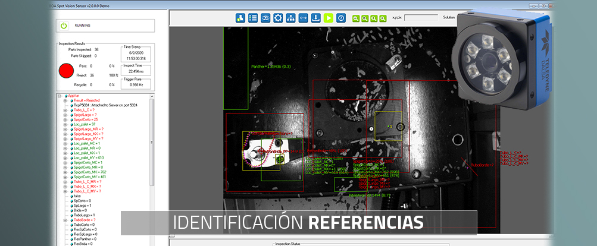
Task: Select 'Loc_palet_MY = 613' tree item
Action: 88,157
